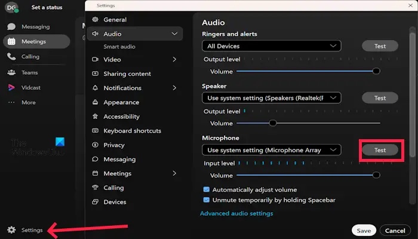Collapse the Audio section chevron
Viewport: 418px width, 239px height.
click(x=174, y=33)
